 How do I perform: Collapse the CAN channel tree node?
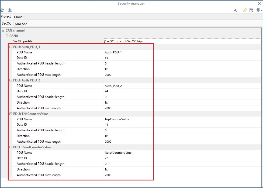(3, 30)
